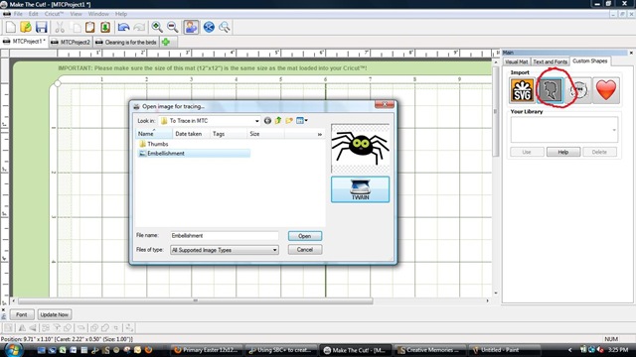Click the blue round Cricut cut icon

[209, 27]
